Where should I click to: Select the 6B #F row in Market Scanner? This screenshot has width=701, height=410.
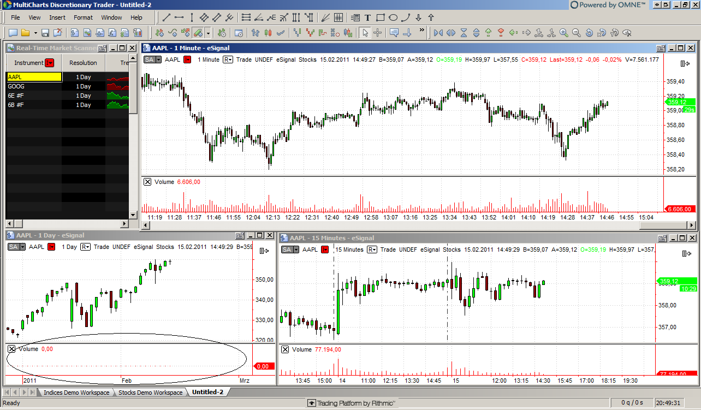tap(67, 105)
